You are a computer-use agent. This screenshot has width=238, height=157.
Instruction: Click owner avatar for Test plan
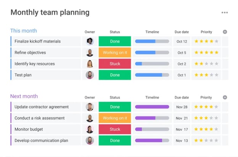coord(90,75)
